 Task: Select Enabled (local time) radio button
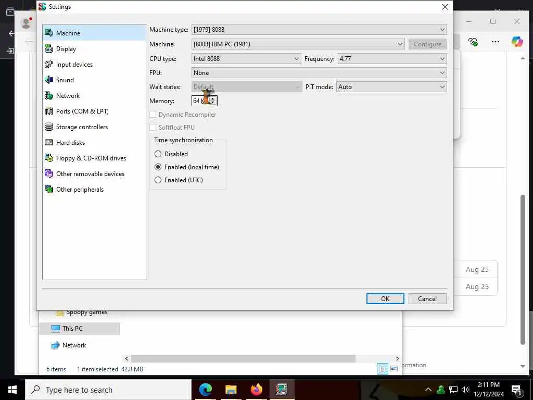158,167
